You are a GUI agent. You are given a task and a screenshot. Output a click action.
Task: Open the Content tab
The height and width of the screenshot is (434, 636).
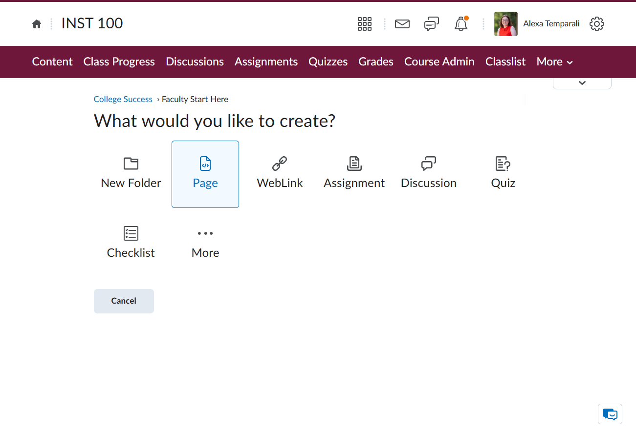pyautogui.click(x=52, y=62)
